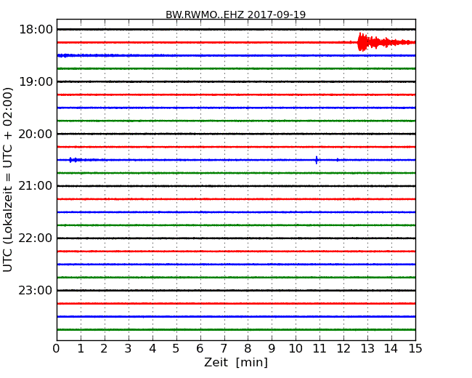Image resolution: width=472 pixels, height=378 pixels.
Task: Click the 23:00 time label
Action: click(36, 290)
